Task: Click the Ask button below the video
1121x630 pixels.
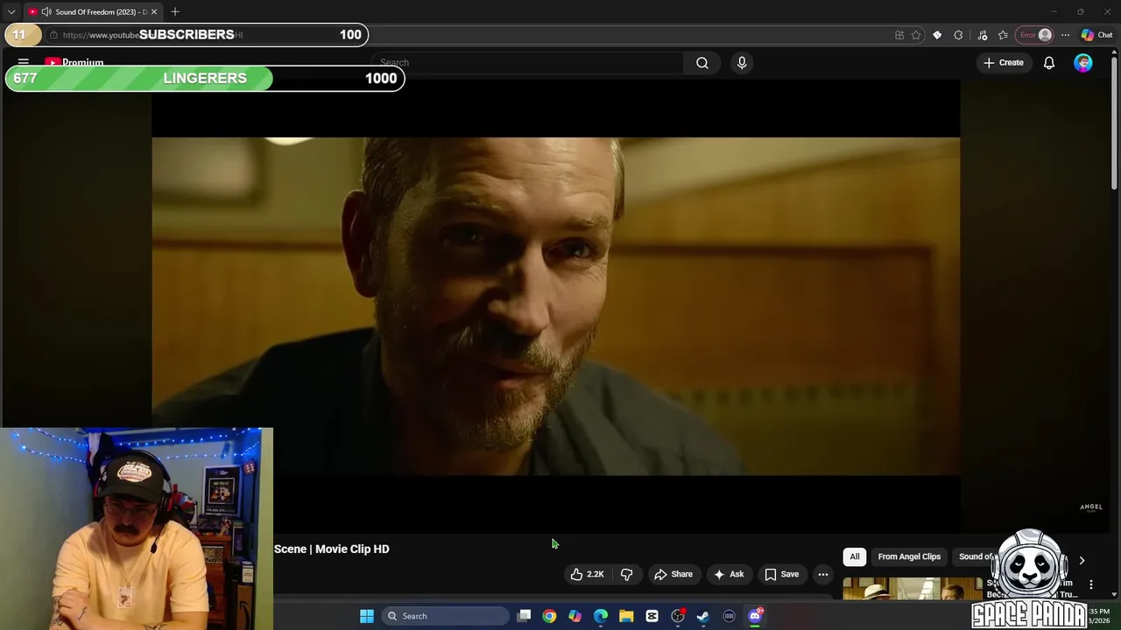Action: (729, 574)
